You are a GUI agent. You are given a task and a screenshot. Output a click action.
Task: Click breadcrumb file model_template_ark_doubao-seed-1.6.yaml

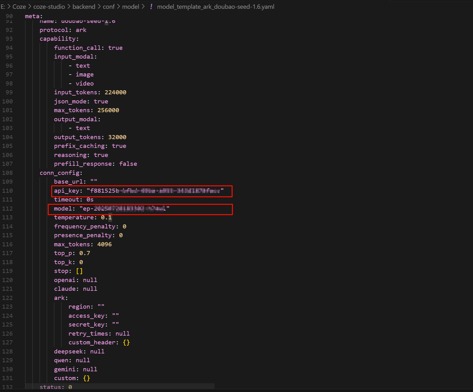click(x=216, y=7)
